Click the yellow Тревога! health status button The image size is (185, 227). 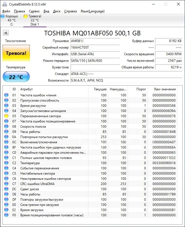pyautogui.click(x=16, y=53)
